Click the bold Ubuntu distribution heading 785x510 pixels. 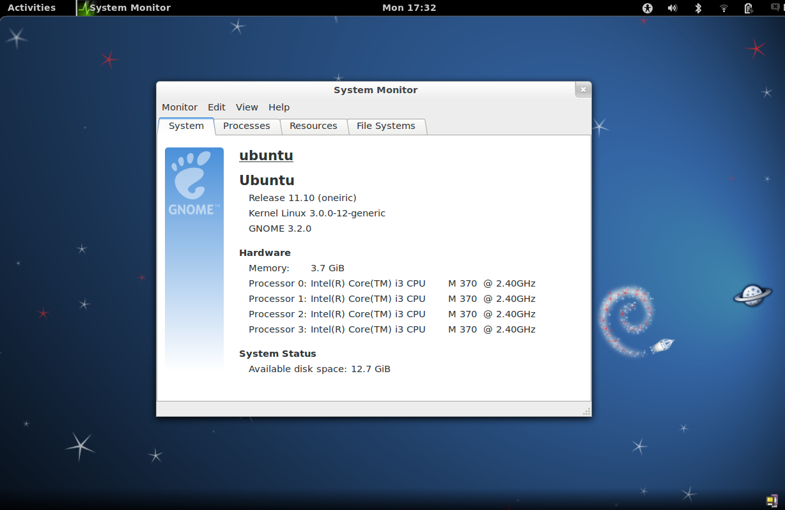[x=267, y=180]
